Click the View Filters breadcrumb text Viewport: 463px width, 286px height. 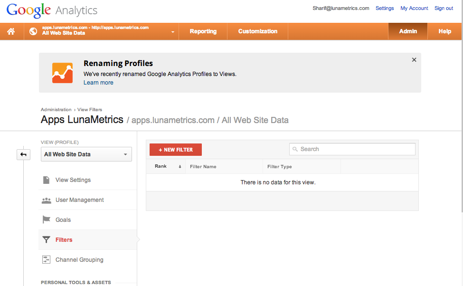pos(89,110)
